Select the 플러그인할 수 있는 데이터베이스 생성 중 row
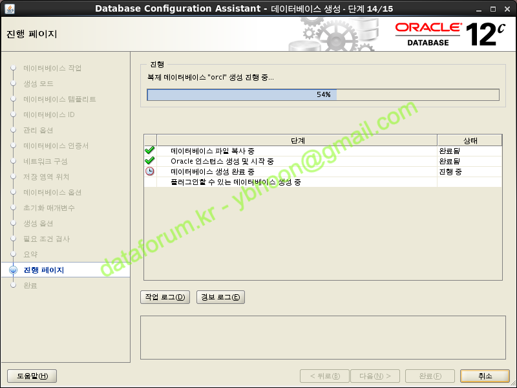The width and height of the screenshot is (517, 388). (x=235, y=182)
